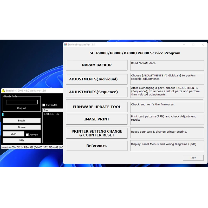The height and width of the screenshot is (208, 208).
Task: Toggle the Stay on top checkbox
Action: click(x=44, y=105)
